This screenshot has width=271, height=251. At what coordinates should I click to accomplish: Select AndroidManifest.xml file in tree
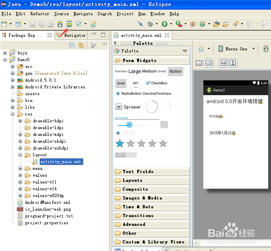click(48, 202)
